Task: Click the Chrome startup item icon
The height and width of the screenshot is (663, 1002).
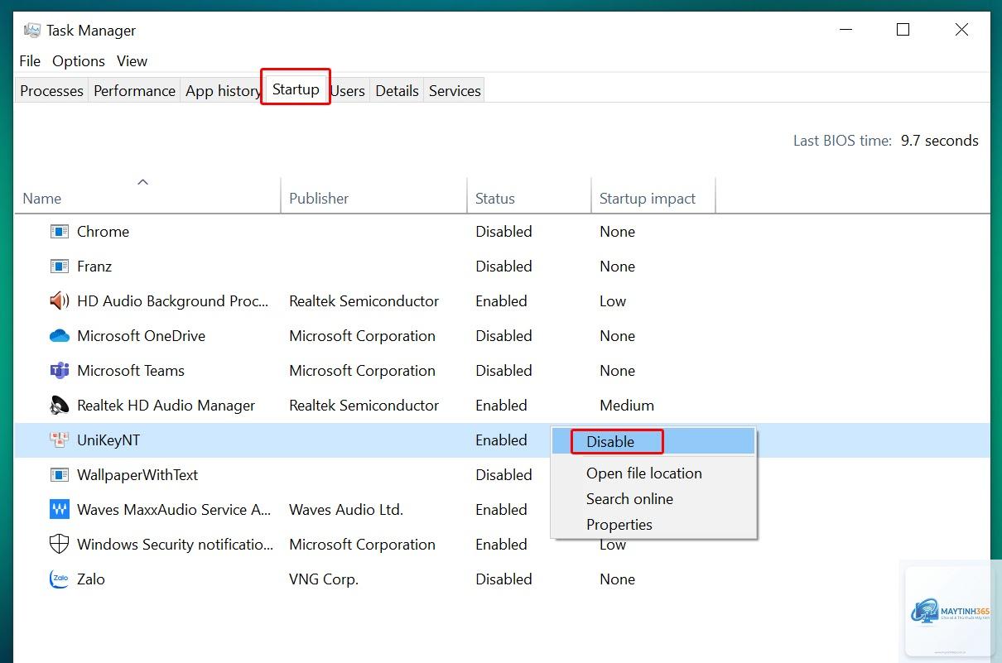Action: [59, 232]
